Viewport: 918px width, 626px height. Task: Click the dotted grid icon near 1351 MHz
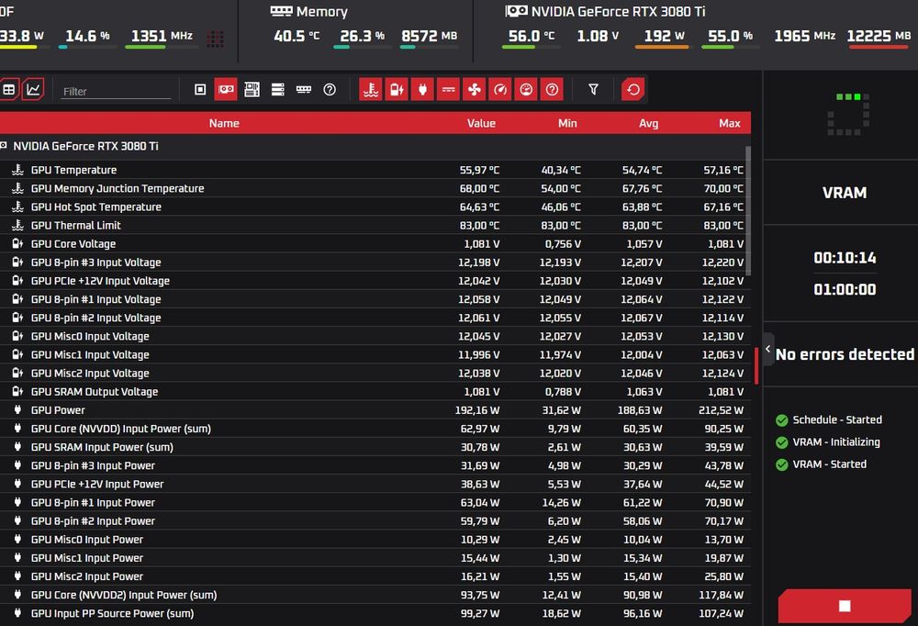[x=215, y=39]
